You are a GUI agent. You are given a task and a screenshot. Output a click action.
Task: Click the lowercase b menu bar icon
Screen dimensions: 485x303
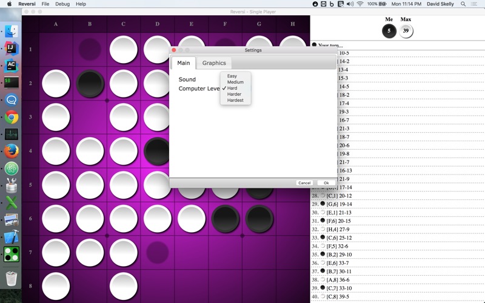point(332,4)
